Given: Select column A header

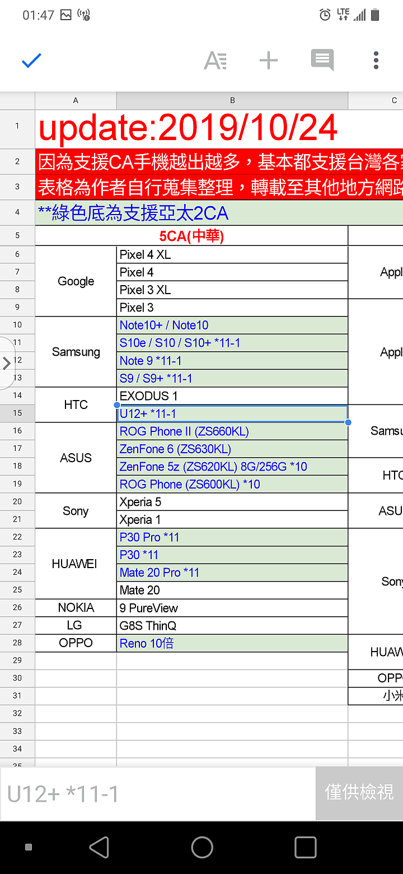Looking at the screenshot, I should click(x=76, y=101).
